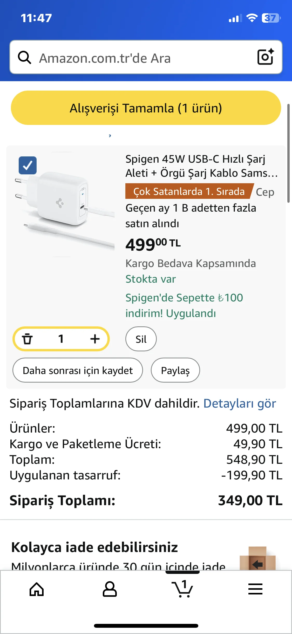Open the cart tab icon
292x634 pixels.
point(182,589)
